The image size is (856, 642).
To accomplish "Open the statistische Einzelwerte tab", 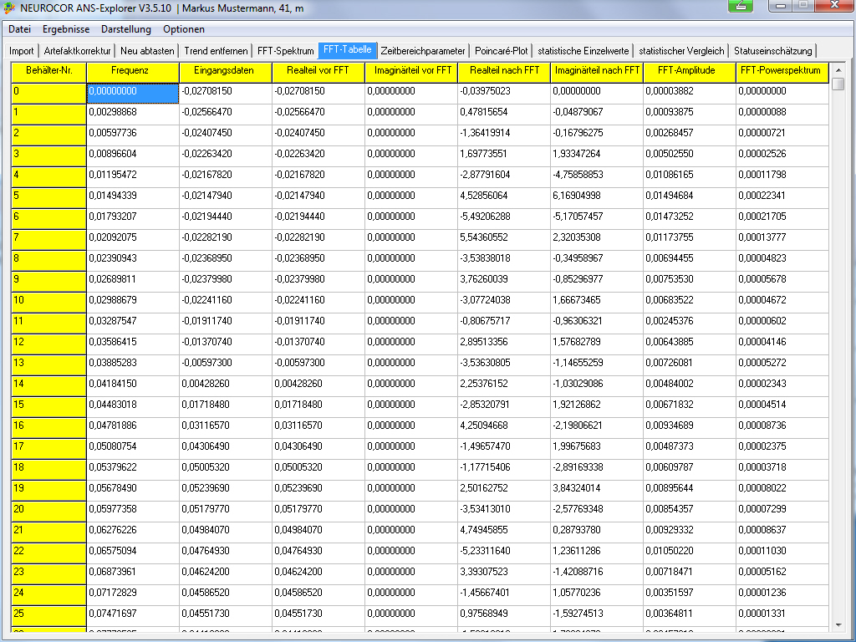I will [583, 51].
